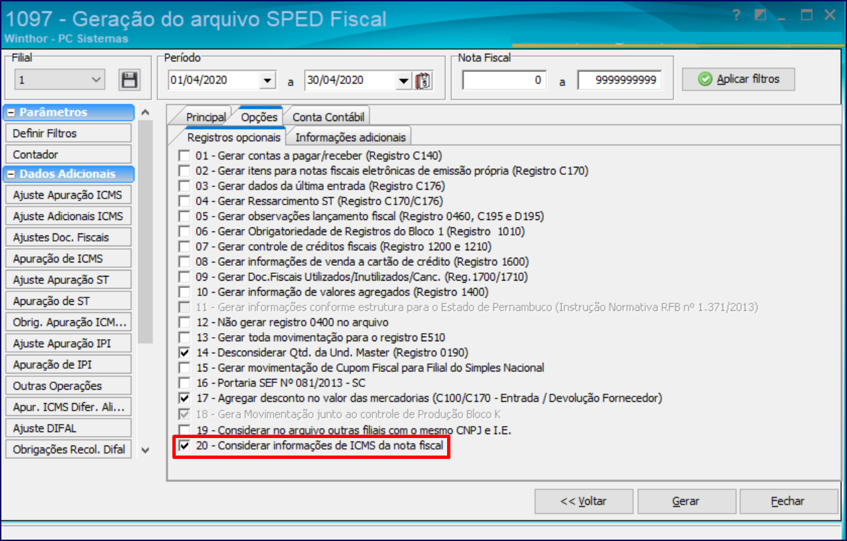Image resolution: width=847 pixels, height=541 pixels.
Task: Click the sidebar scroll up arrow
Action: (146, 112)
